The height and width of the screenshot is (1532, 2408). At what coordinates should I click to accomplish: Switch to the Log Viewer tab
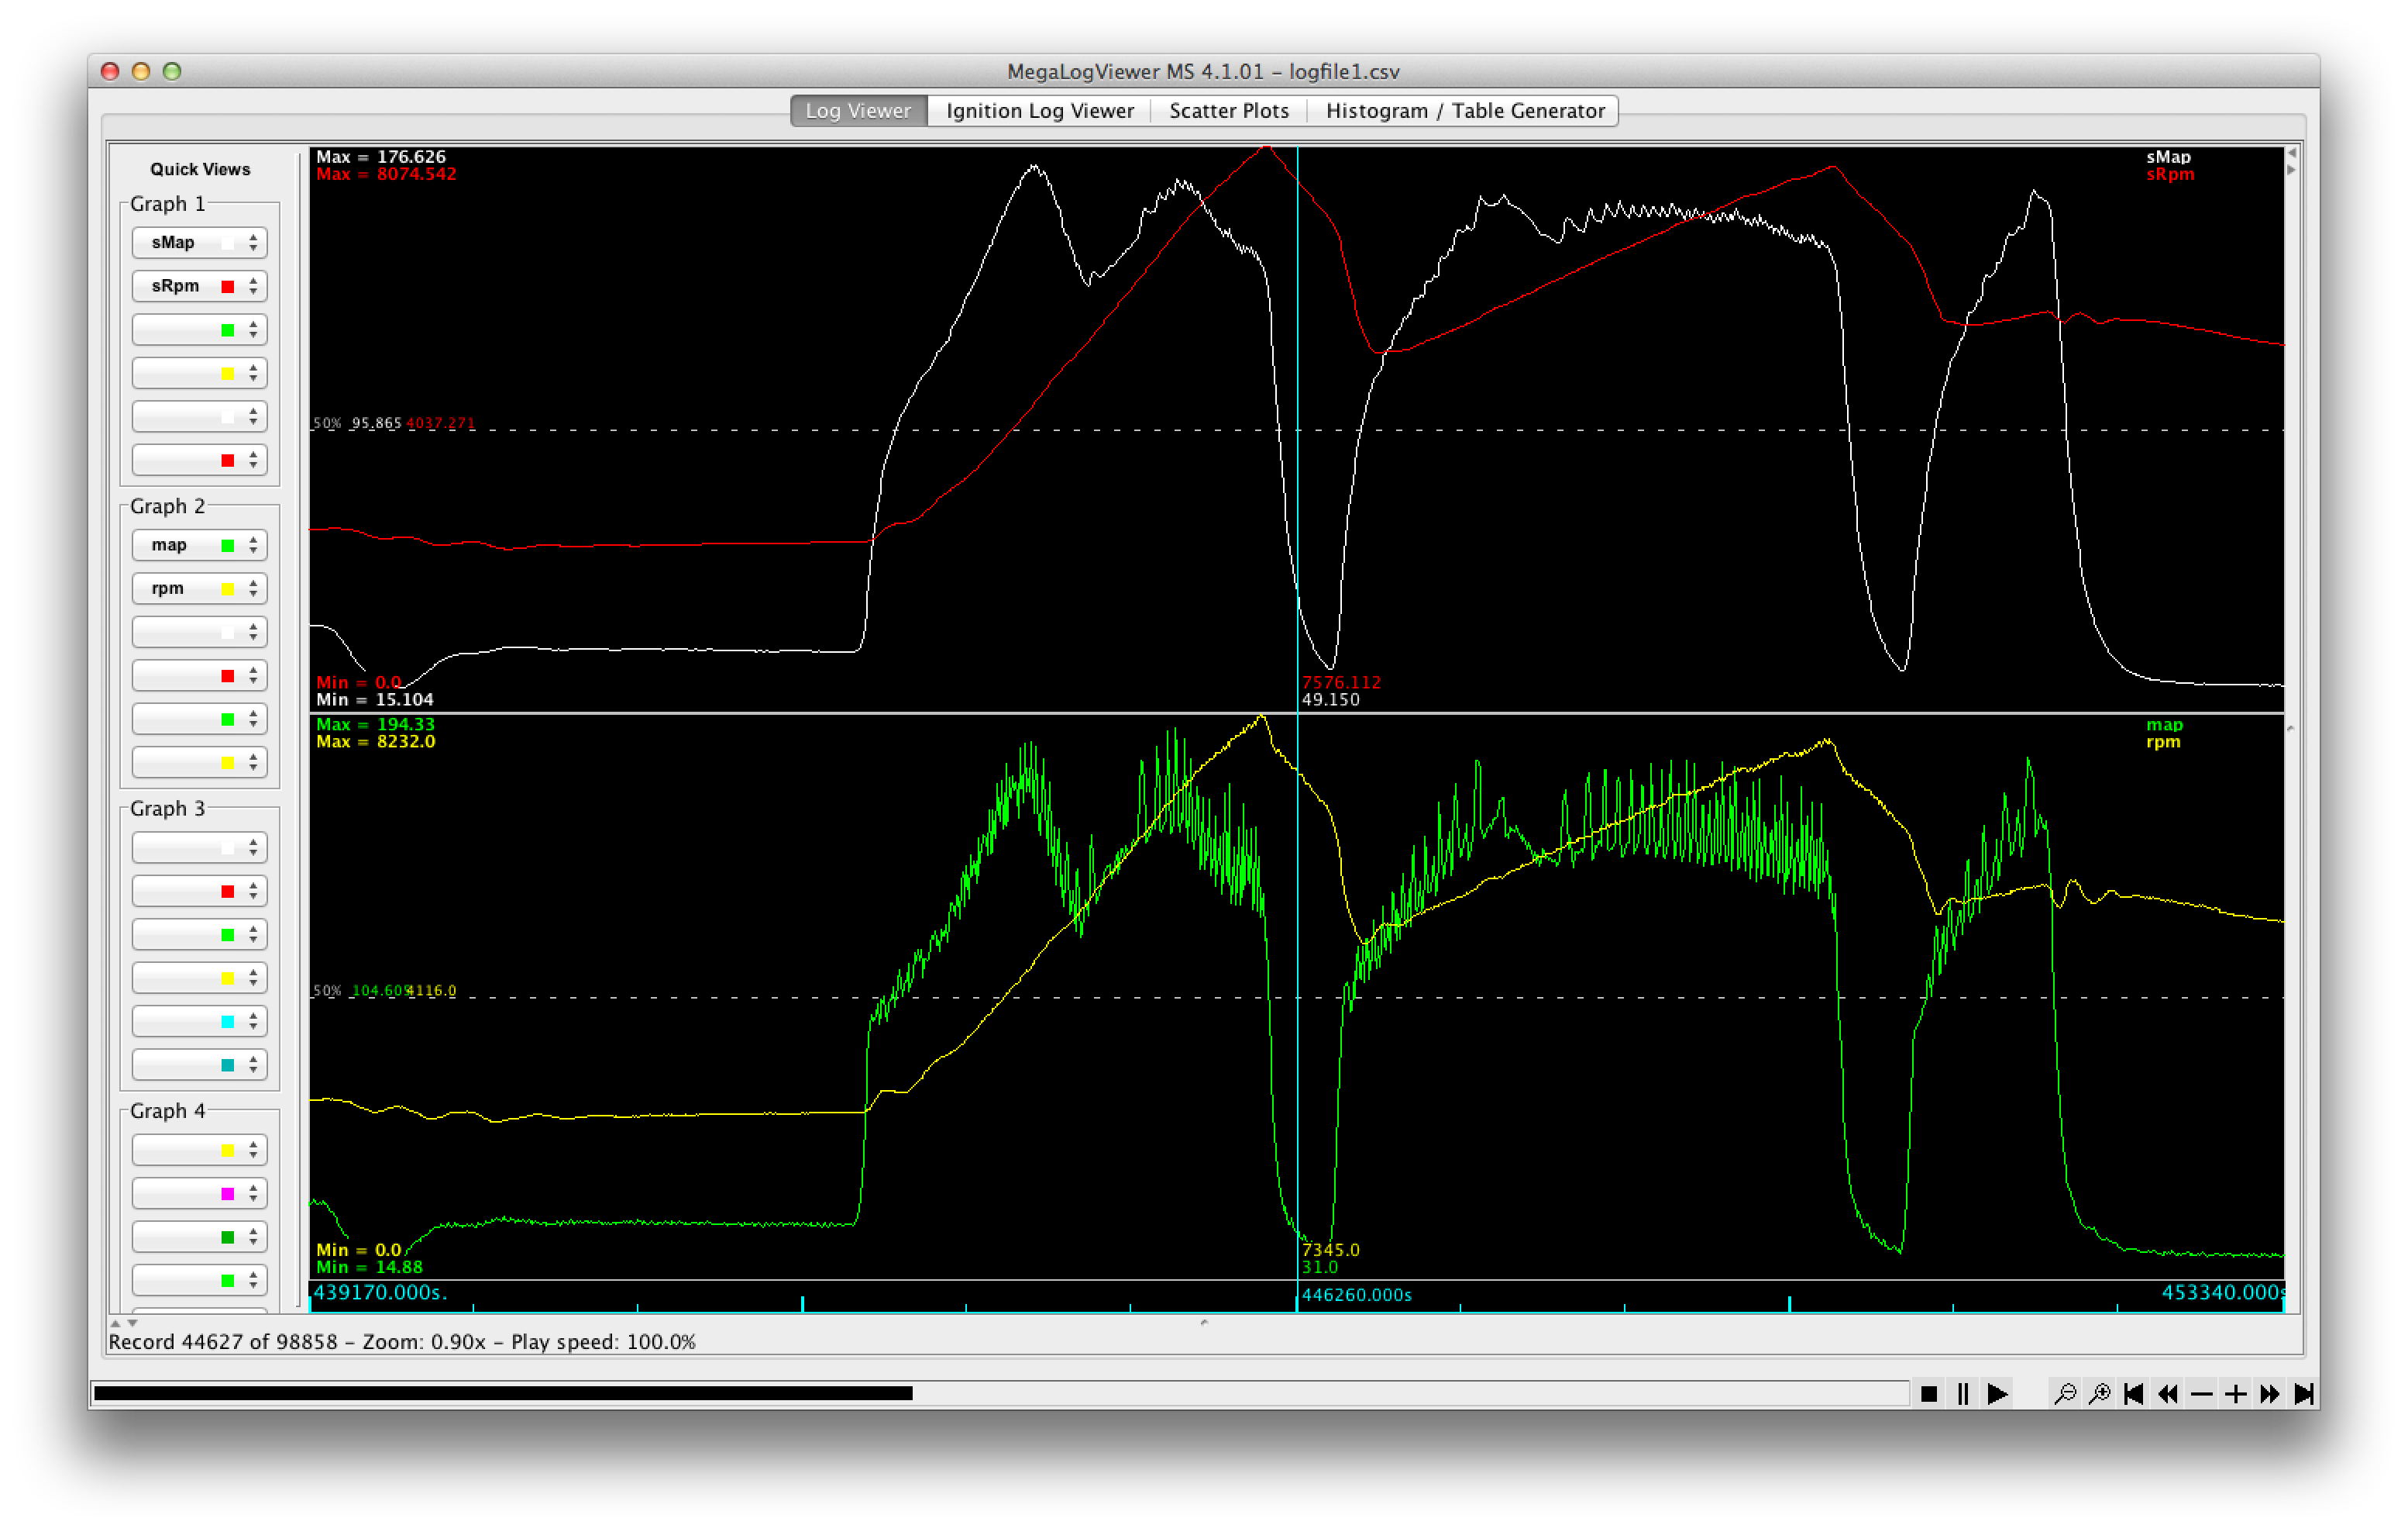pos(859,111)
